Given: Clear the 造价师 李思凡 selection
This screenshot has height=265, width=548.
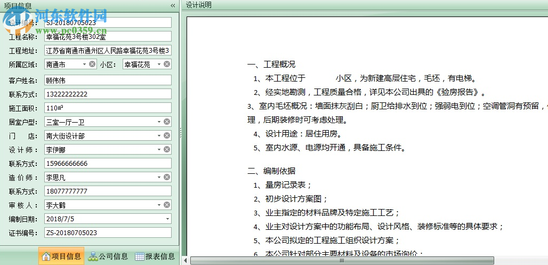Looking at the screenshot, I should [x=167, y=177].
